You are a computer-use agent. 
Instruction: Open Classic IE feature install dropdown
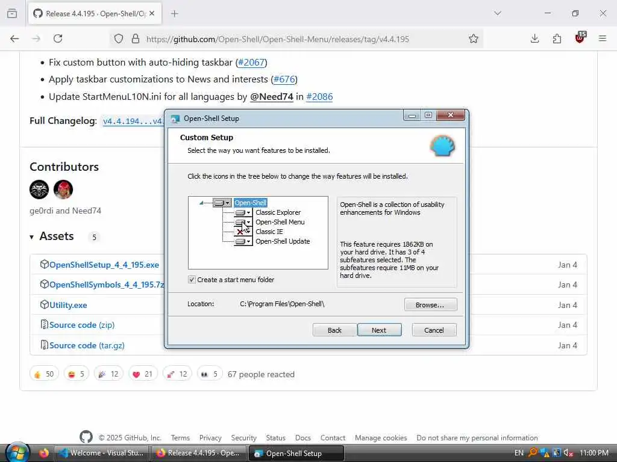pyautogui.click(x=243, y=232)
